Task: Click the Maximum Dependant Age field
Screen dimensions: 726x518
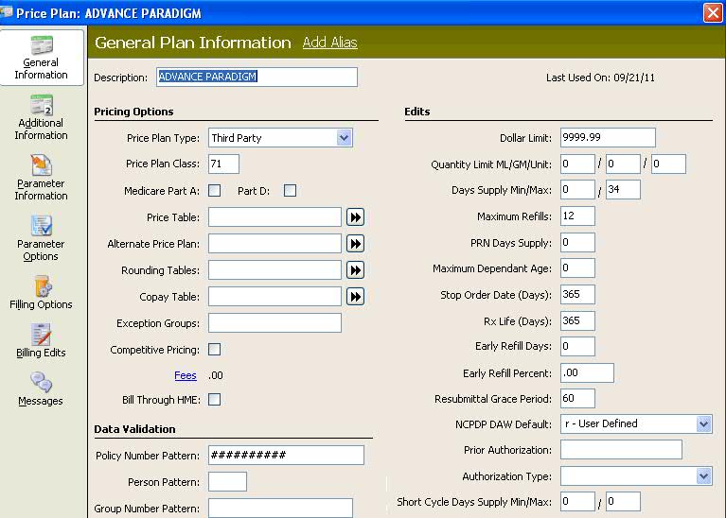Action: [x=577, y=268]
